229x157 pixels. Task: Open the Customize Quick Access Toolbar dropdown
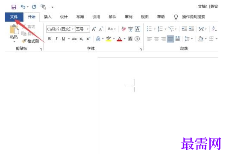[52, 7]
